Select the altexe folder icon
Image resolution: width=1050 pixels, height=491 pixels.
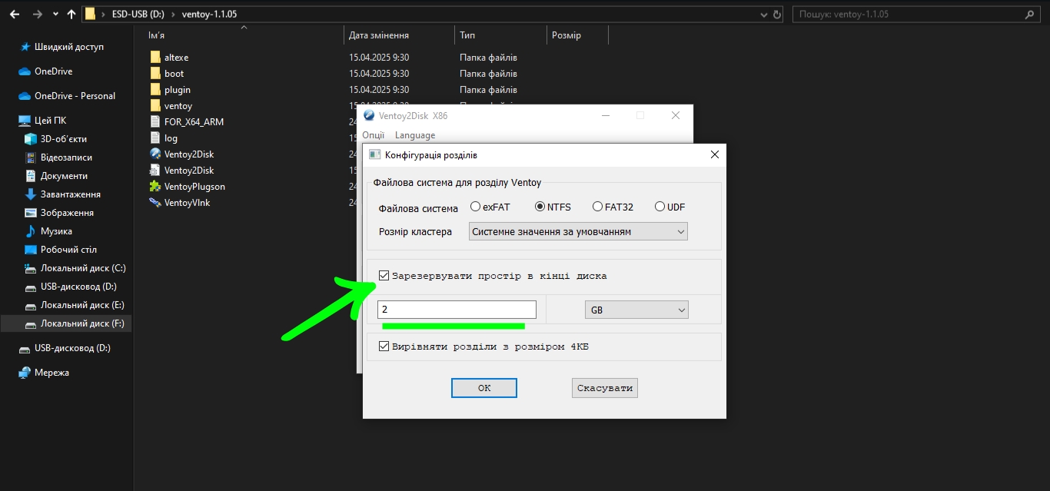coord(156,58)
